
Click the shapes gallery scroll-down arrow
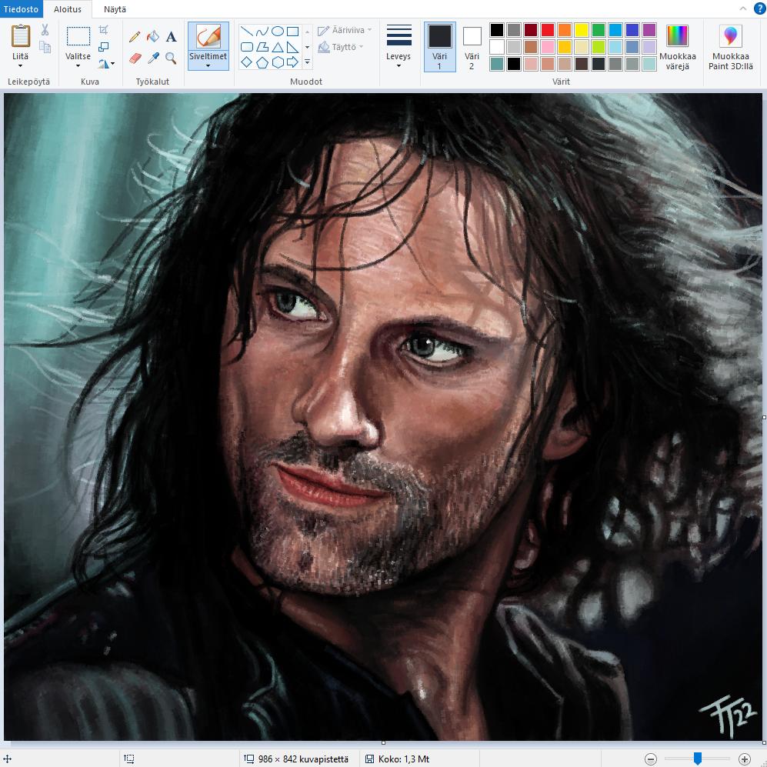307,47
